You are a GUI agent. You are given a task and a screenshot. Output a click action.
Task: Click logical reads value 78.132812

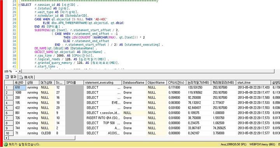tap(198, 102)
